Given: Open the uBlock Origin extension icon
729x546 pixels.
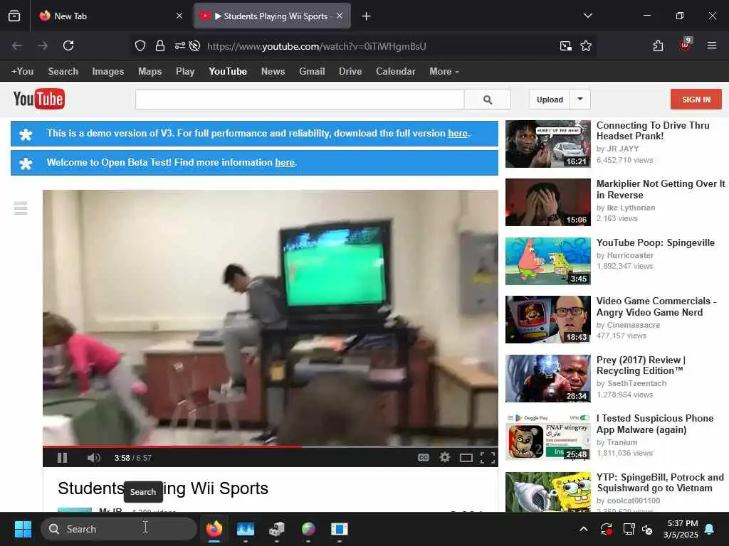Looking at the screenshot, I should [x=685, y=45].
